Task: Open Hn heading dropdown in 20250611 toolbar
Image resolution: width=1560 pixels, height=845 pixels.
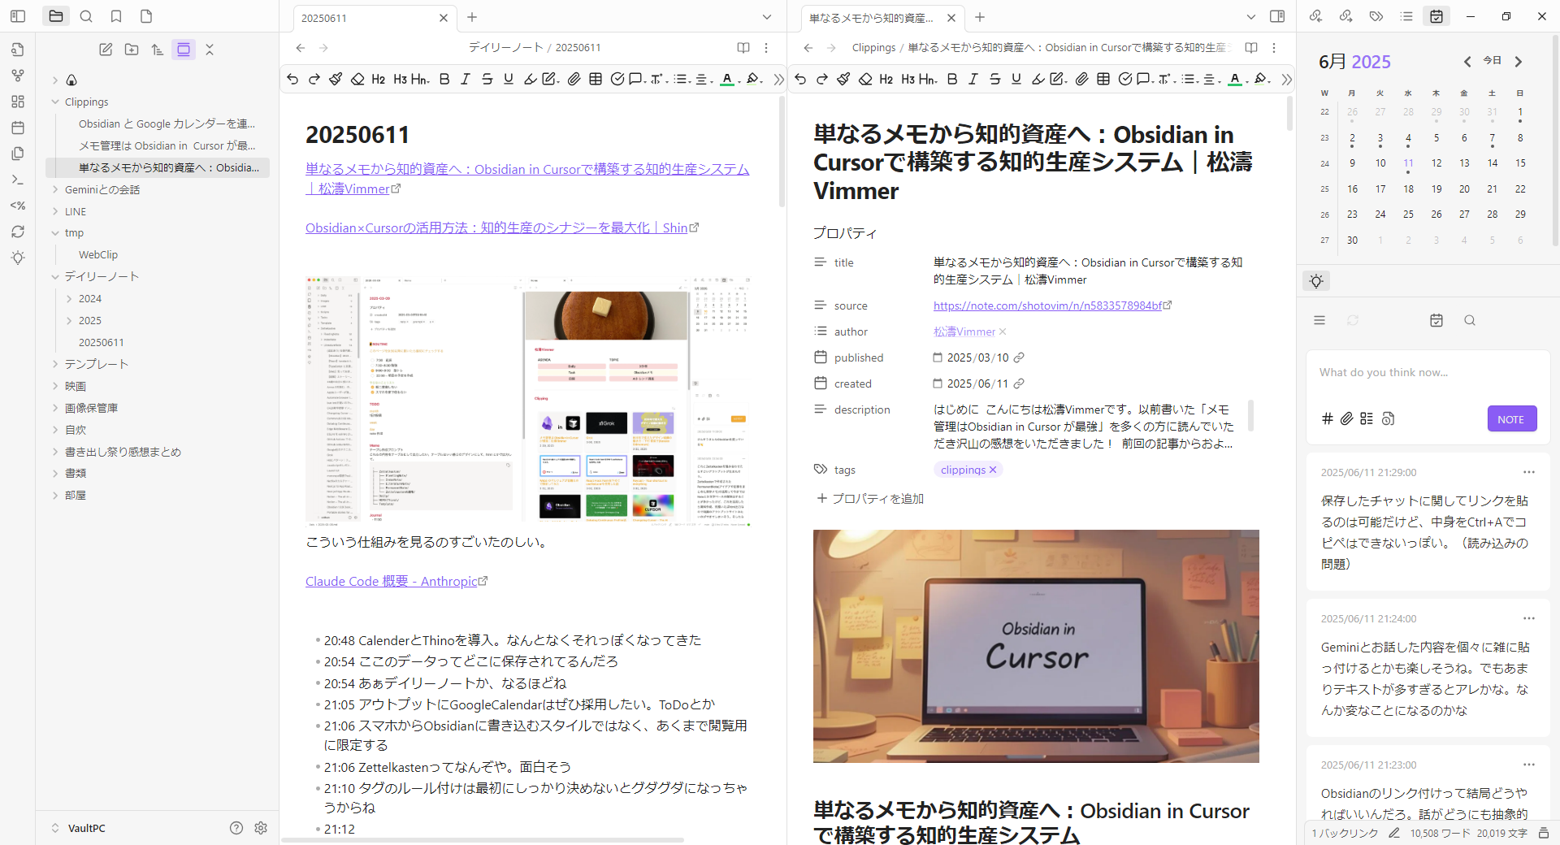Action: pos(420,79)
